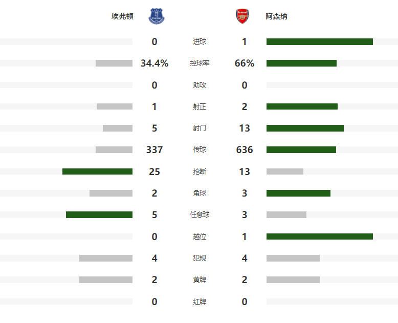Viewport: 398px width, 323px height.
Task: Click Everton's green free kicks bar
Action: [x=99, y=215]
